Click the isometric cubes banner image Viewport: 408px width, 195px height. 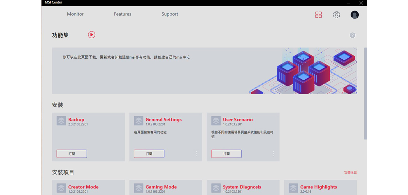(303, 71)
